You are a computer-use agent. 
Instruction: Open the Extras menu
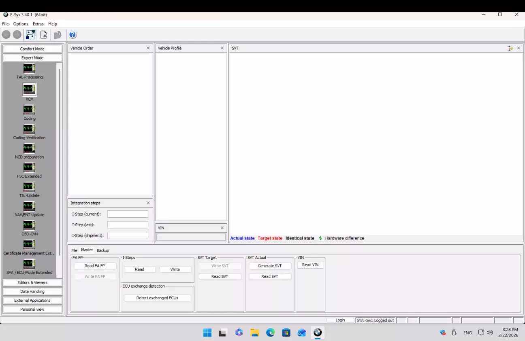point(38,24)
